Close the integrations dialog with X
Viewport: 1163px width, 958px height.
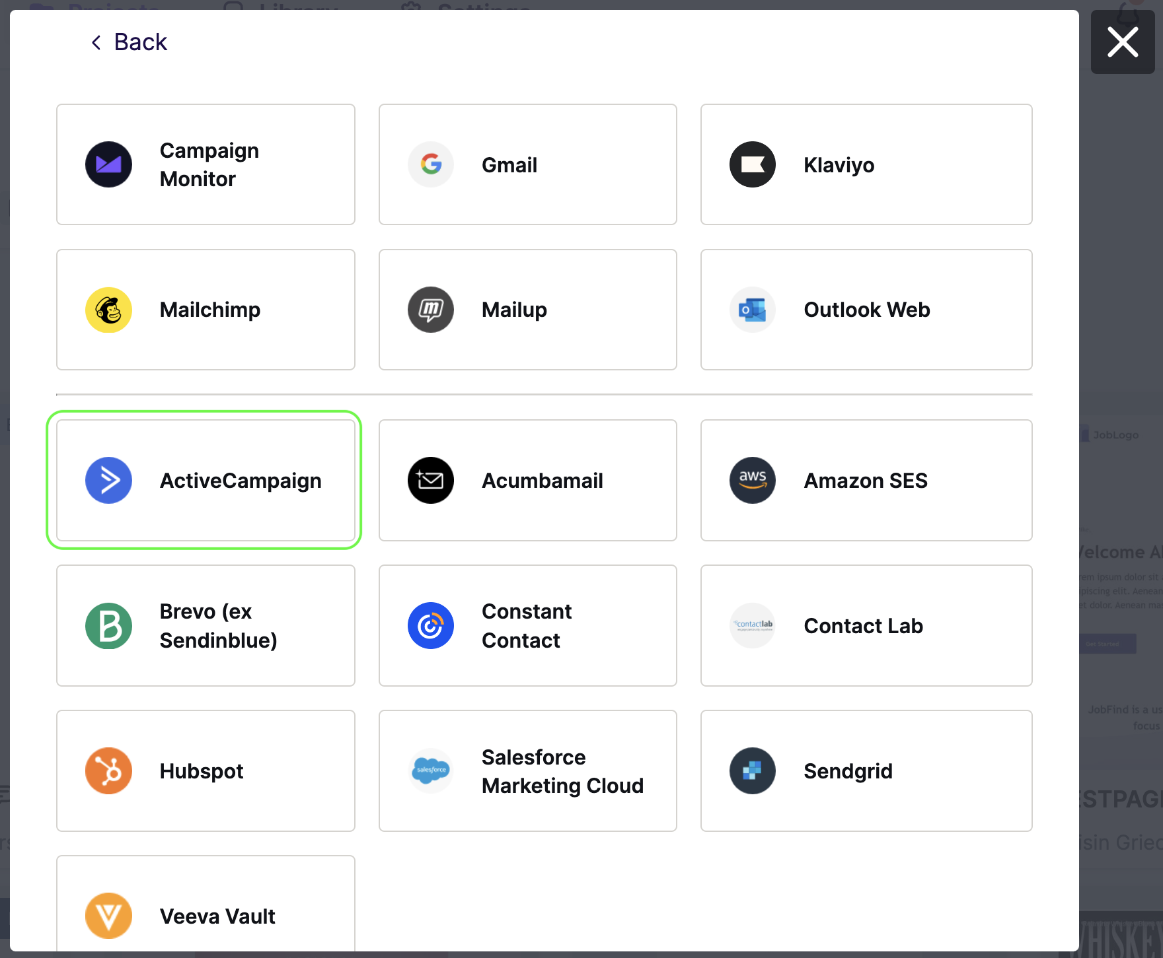tap(1123, 42)
